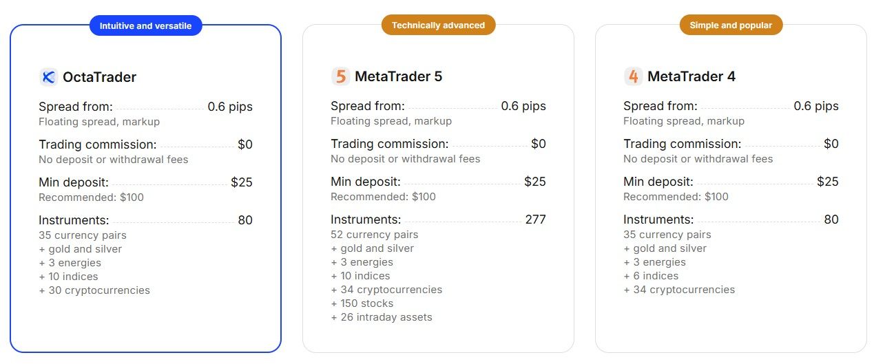The image size is (874, 364).
Task: Click "+ 30 cryptocurrencies" in OctaTrader card
Action: tap(94, 290)
